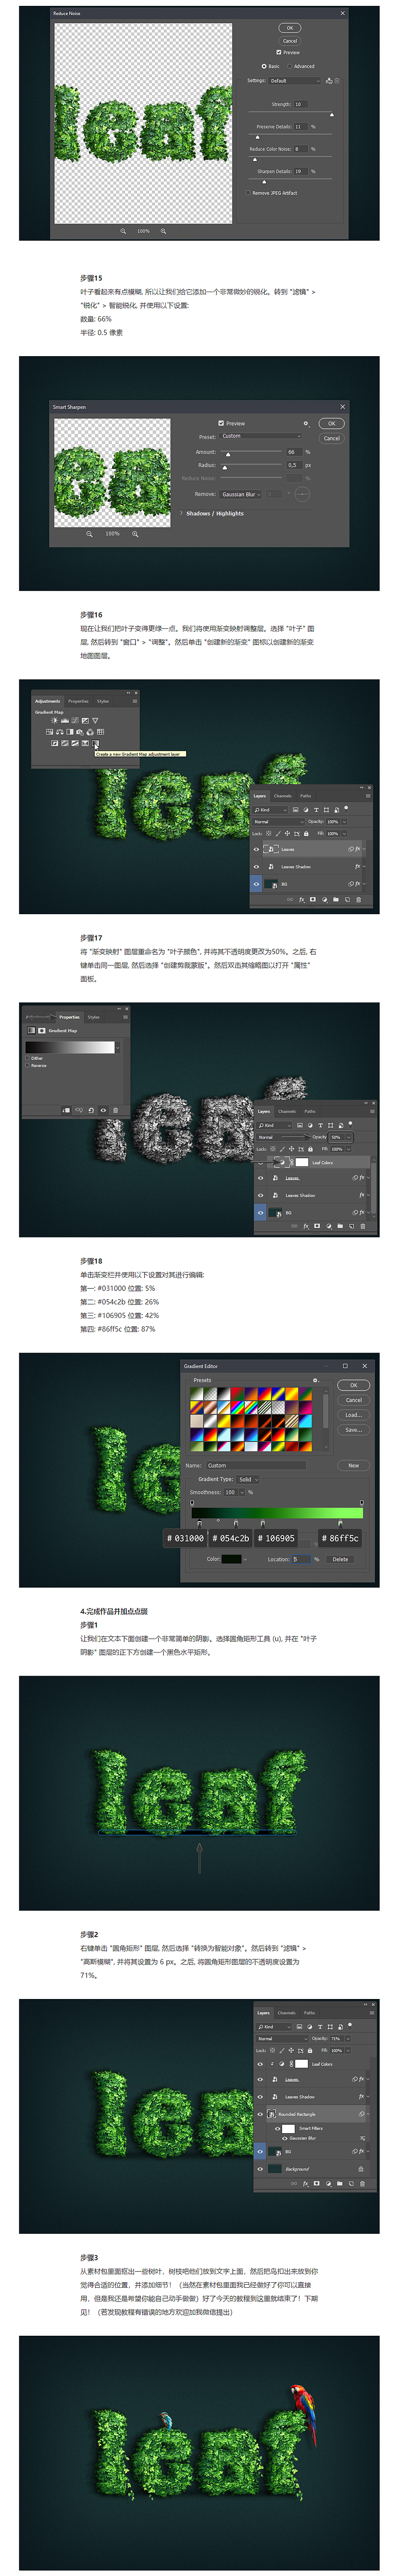
Task: Switch to Channels tab in step 16 Layers panel
Action: point(283,796)
